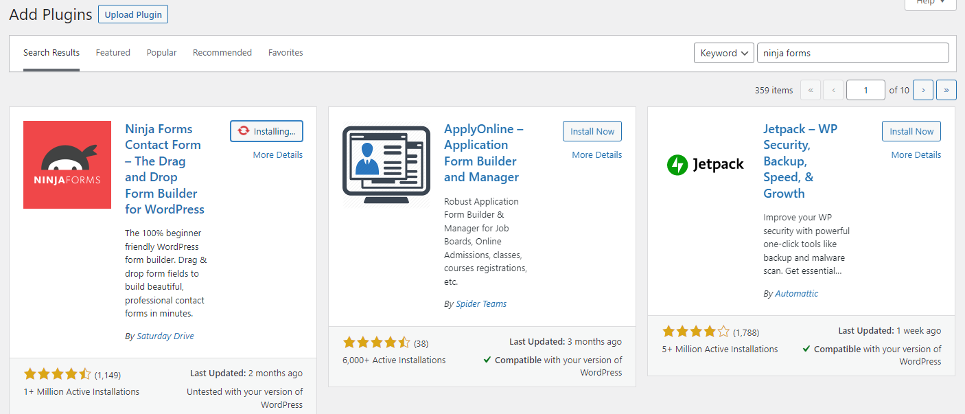Expand the Help dropdown tab
The image size is (965, 414).
click(930, 3)
